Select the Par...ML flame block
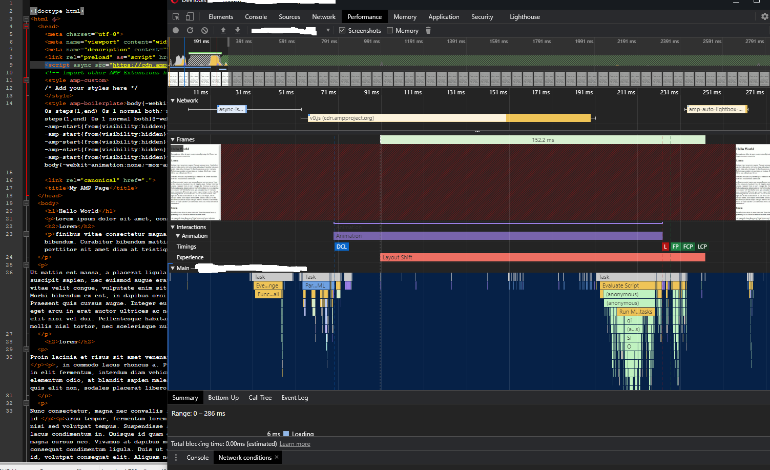 [x=315, y=285]
